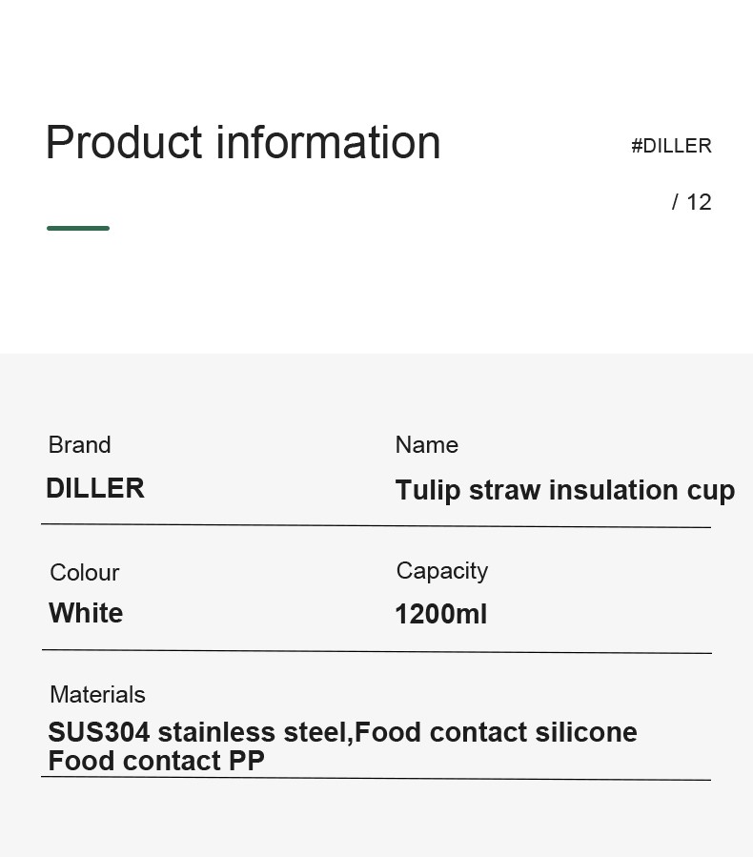Select the Materials label

tap(98, 695)
